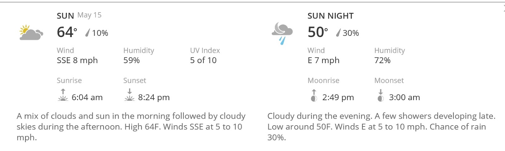Click the night wind E 7 mph value
The image size is (505, 151).
pyautogui.click(x=324, y=60)
